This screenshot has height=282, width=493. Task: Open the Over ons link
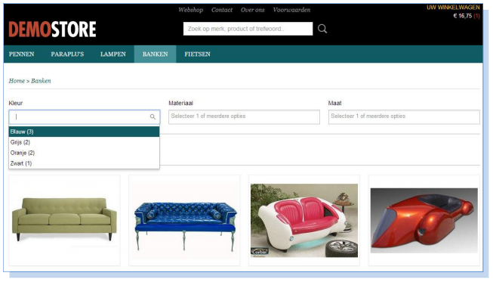coord(252,10)
